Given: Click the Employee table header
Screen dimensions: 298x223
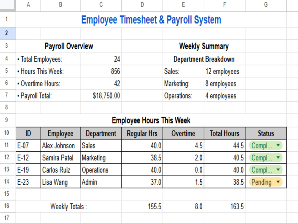Looking at the screenshot, I should [x=60, y=133].
